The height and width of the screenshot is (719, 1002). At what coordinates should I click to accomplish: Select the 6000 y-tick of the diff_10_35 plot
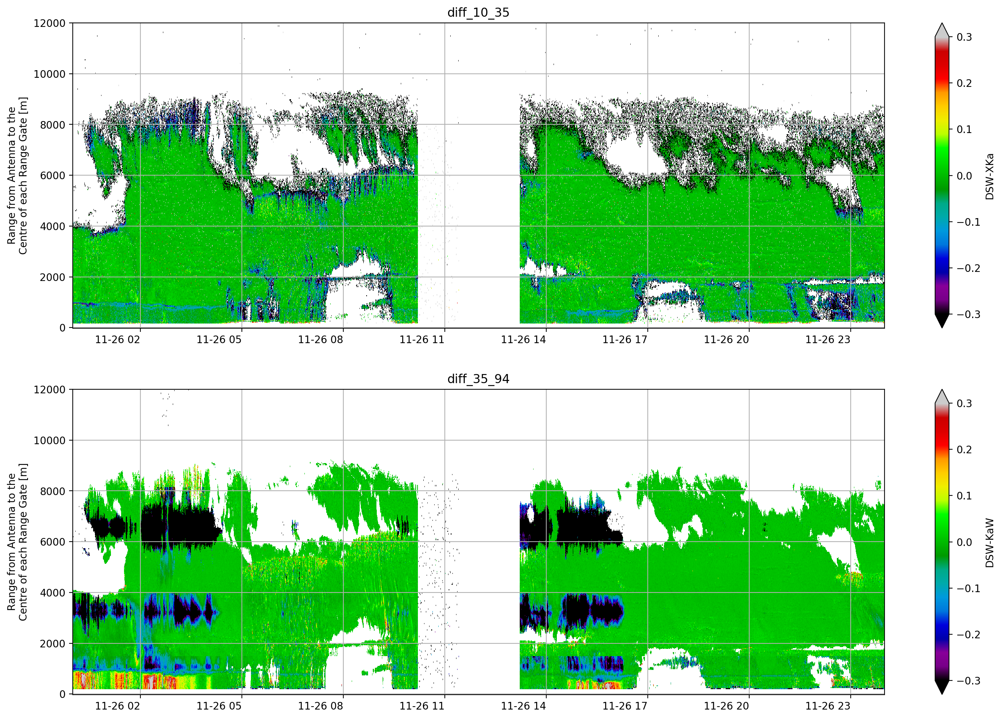pyautogui.click(x=53, y=176)
